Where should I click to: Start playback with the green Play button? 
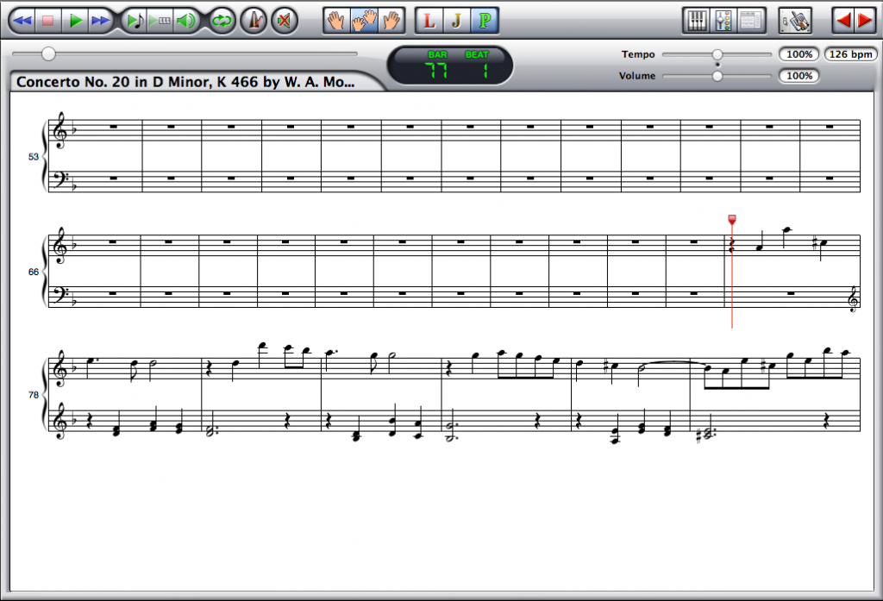[75, 21]
